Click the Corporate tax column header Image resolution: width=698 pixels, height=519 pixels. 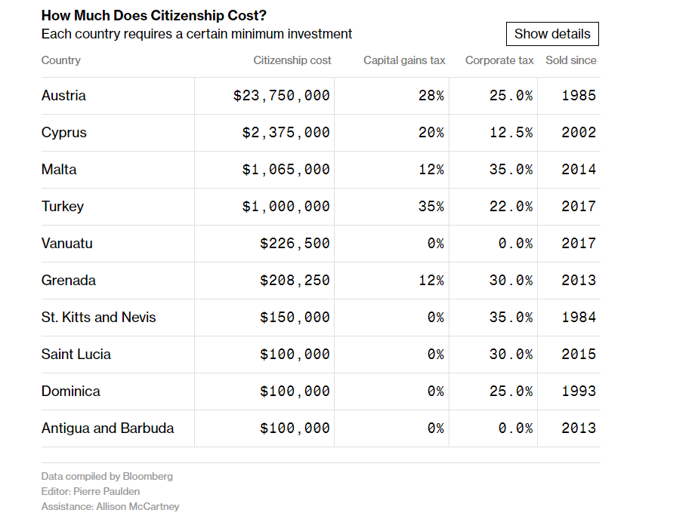pos(499,60)
